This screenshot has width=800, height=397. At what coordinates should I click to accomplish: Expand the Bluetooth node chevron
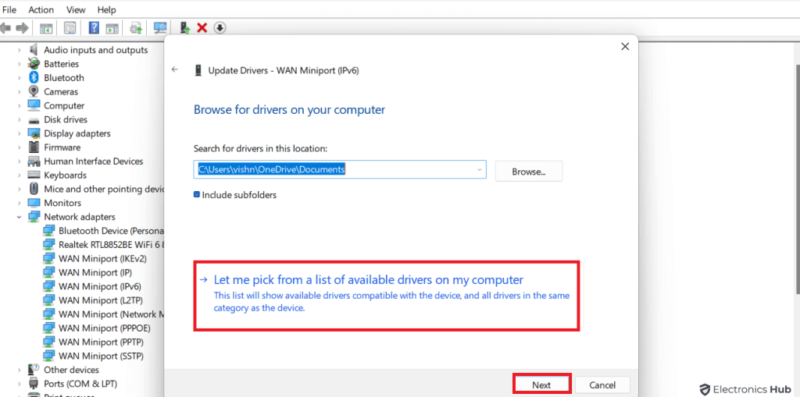click(x=20, y=77)
